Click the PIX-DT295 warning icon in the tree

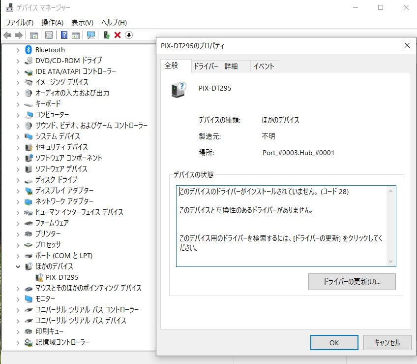39,277
